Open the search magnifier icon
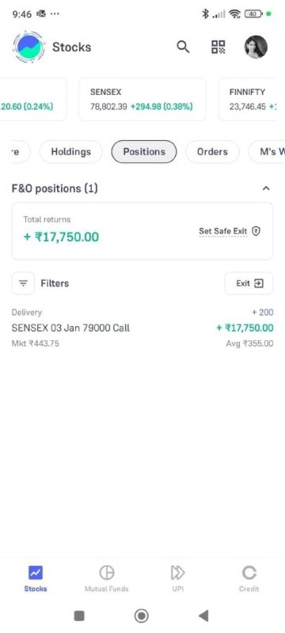The width and height of the screenshot is (285, 633). point(183,47)
